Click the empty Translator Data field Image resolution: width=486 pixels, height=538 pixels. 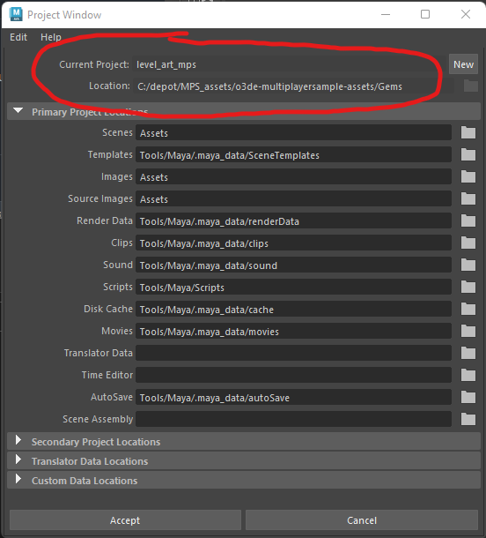pyautogui.click(x=293, y=353)
